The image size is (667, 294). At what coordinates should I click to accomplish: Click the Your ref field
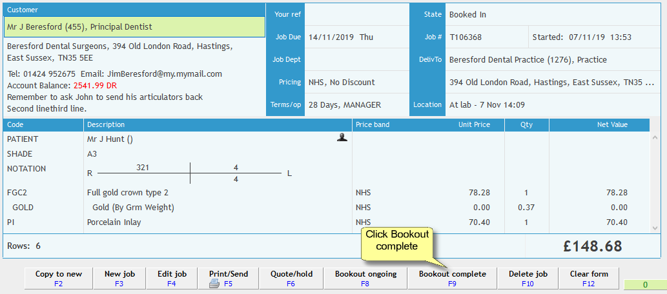coord(356,14)
